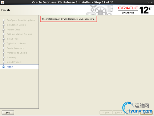Click the Help button
The height and width of the screenshot is (116, 154).
pos(8,113)
